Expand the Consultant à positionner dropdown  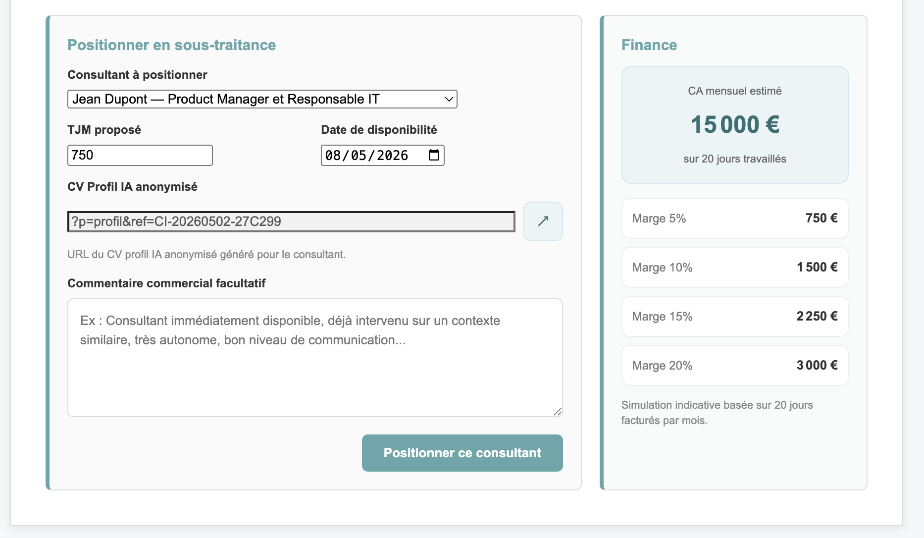click(x=262, y=99)
